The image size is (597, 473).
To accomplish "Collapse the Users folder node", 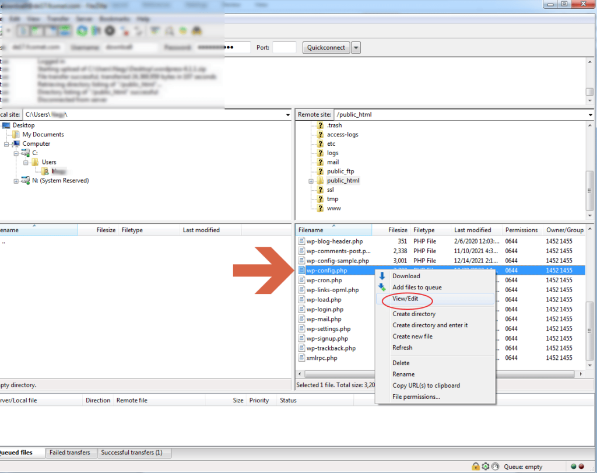I will [x=26, y=163].
